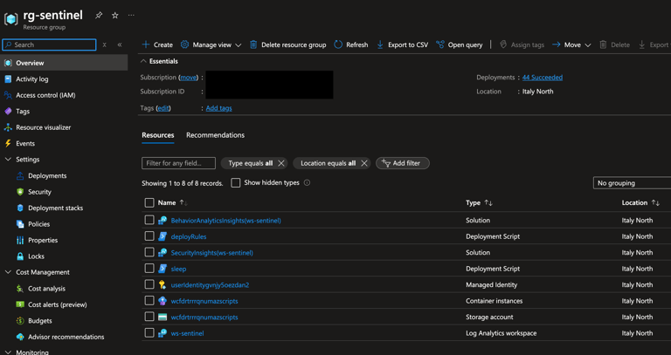This screenshot has height=355, width=671.
Task: Click the subscription move link
Action: tap(189, 78)
